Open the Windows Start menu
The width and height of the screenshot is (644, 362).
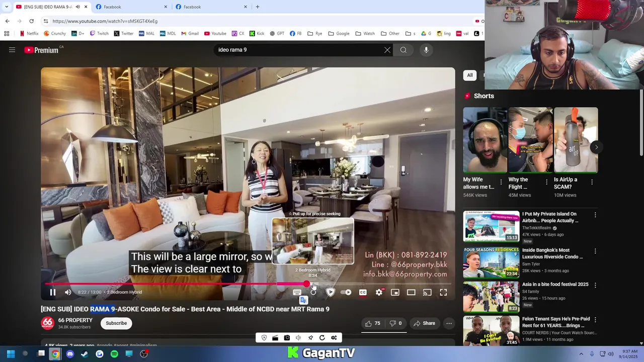tap(11, 354)
